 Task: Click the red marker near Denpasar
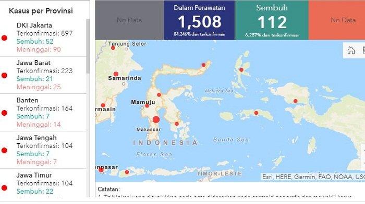click(x=101, y=170)
